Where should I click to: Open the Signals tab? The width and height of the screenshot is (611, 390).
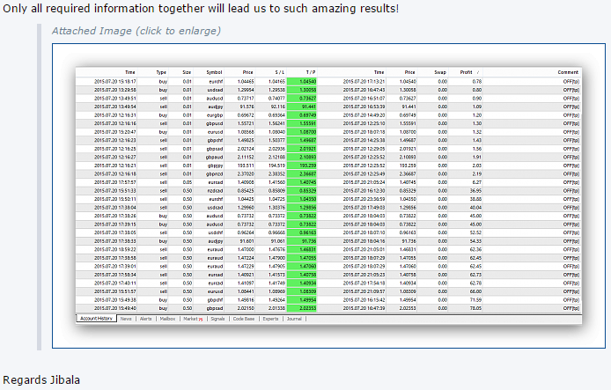coord(217,319)
